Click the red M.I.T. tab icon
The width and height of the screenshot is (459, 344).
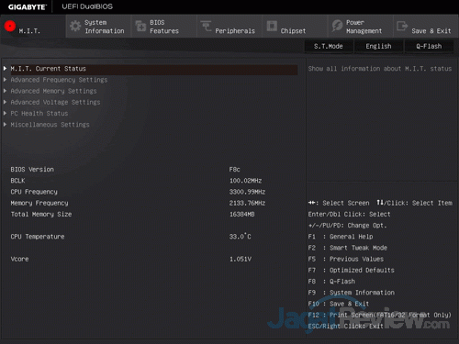pyautogui.click(x=10, y=27)
